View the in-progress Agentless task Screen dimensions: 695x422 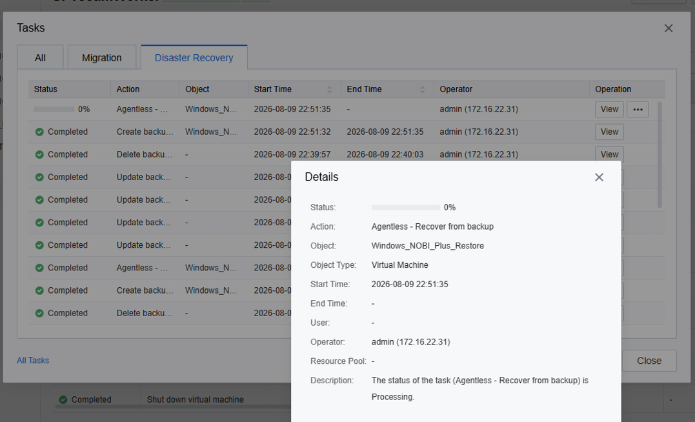point(609,110)
